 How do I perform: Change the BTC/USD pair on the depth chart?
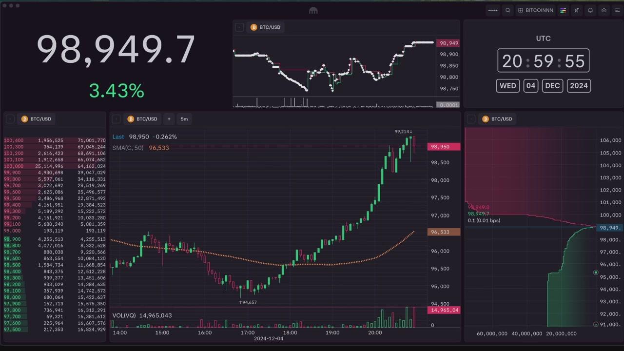[497, 119]
